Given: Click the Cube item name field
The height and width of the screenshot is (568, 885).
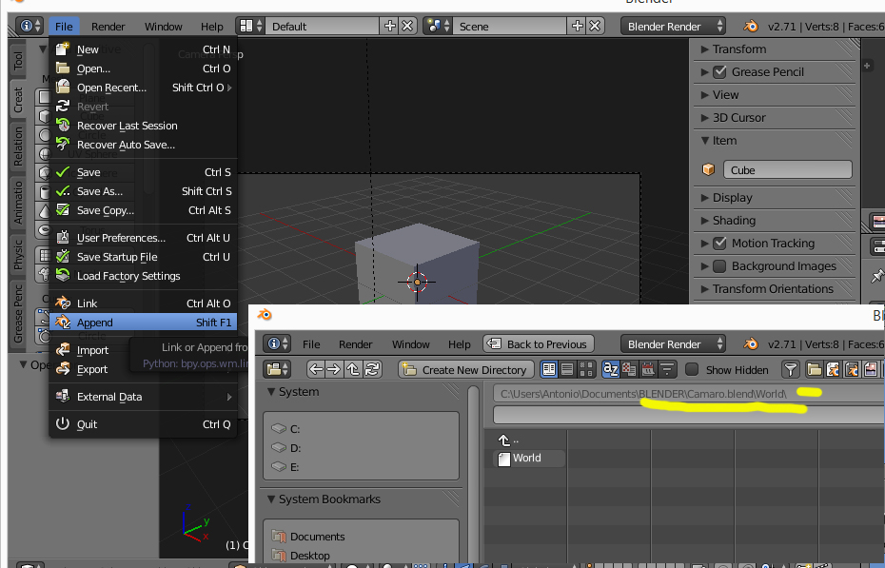Looking at the screenshot, I should pyautogui.click(x=788, y=170).
